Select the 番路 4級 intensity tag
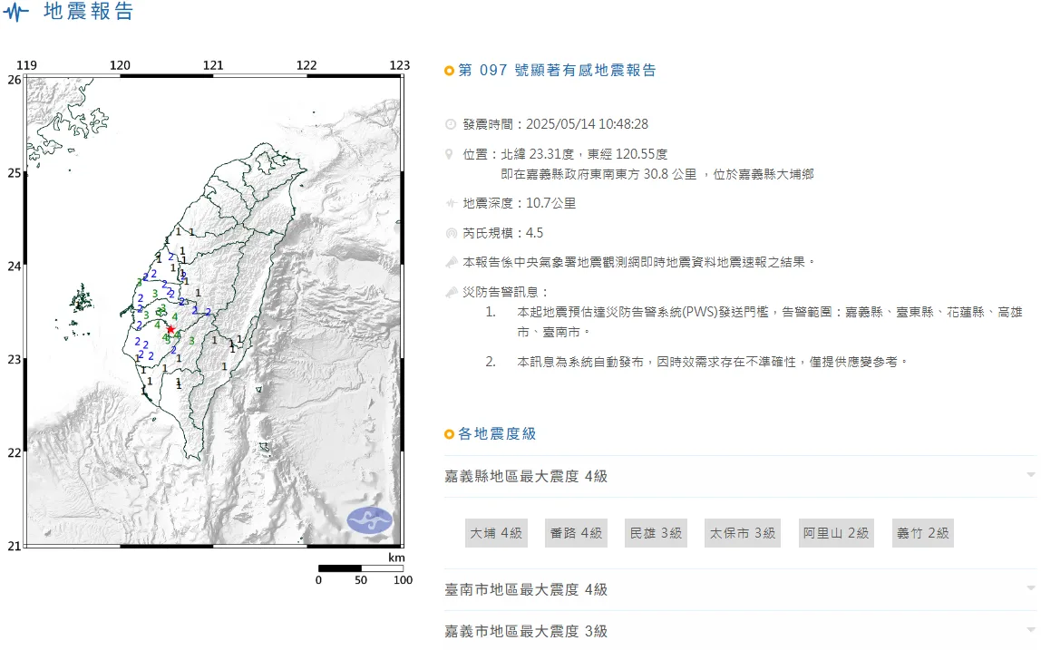Screen dimensions: 1041x650 pos(576,533)
